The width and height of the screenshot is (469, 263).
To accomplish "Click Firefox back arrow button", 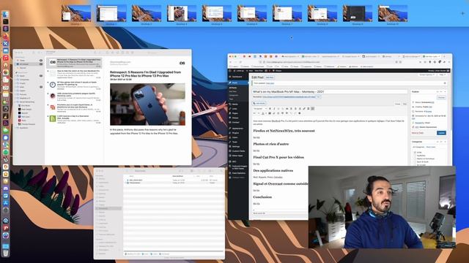I will (x=230, y=62).
